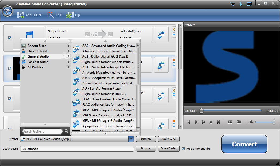Expand User Defined submenu arrow
The height and width of the screenshot is (166, 280).
coord(69,51)
